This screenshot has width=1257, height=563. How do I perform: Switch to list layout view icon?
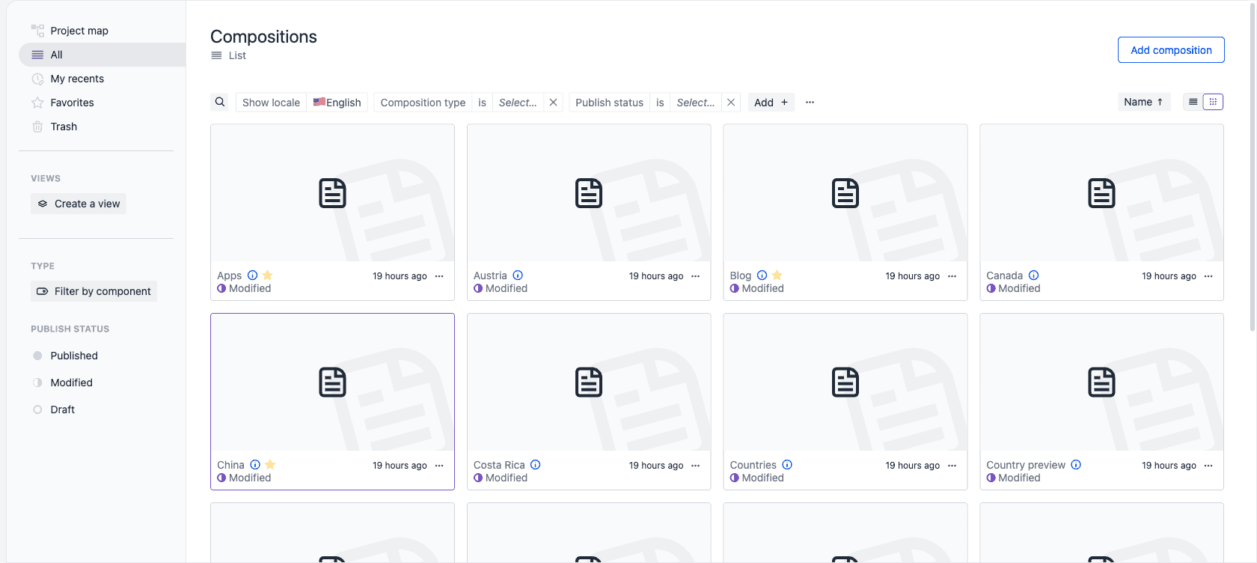[1193, 102]
